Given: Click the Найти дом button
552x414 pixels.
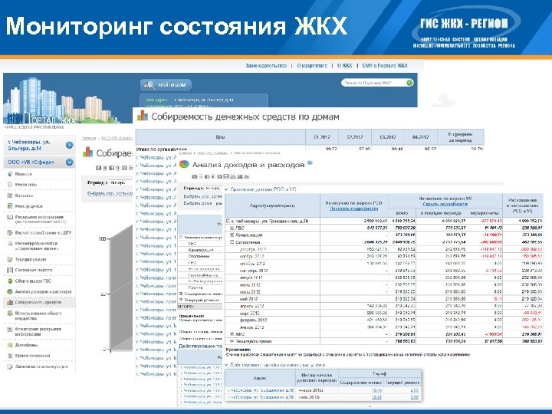Looking at the screenshot, I should [166, 85].
